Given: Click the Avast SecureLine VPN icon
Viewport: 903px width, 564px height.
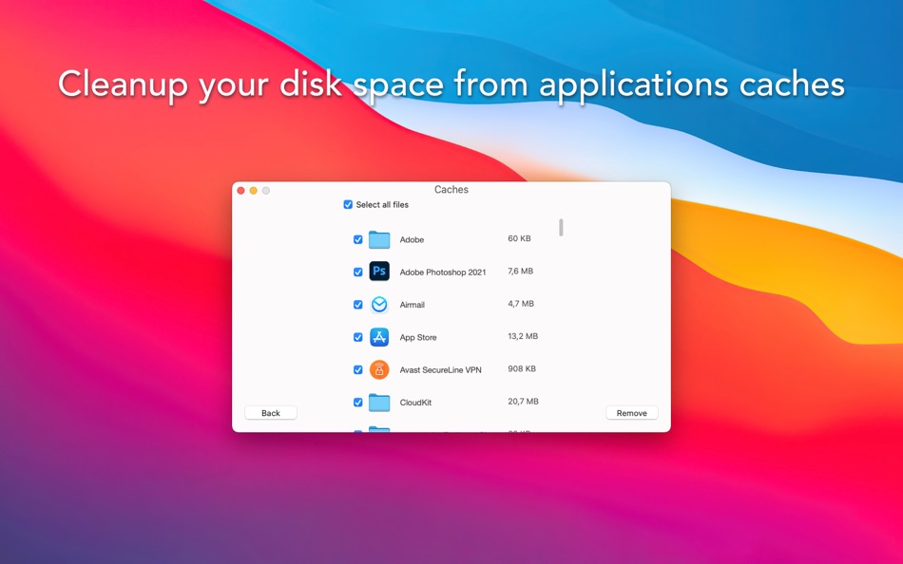Looking at the screenshot, I should tap(379, 369).
